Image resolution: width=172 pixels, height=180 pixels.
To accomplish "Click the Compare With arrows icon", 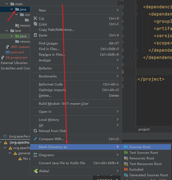I will (35, 139).
